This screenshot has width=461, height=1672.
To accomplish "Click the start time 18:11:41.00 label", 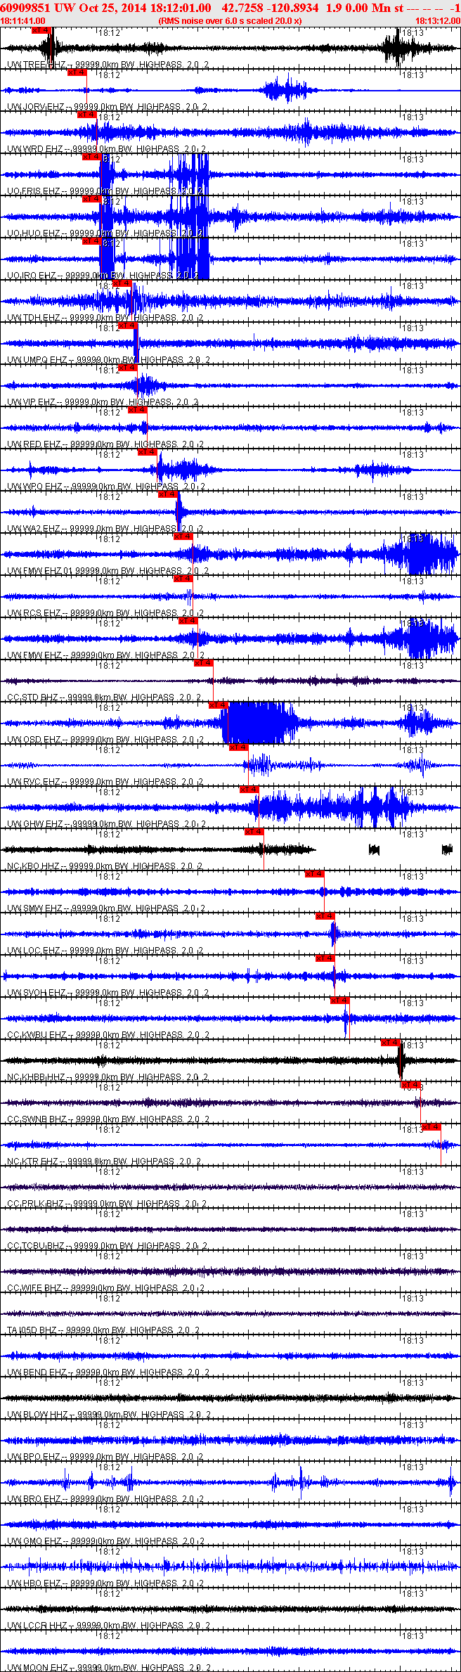I will (x=22, y=21).
